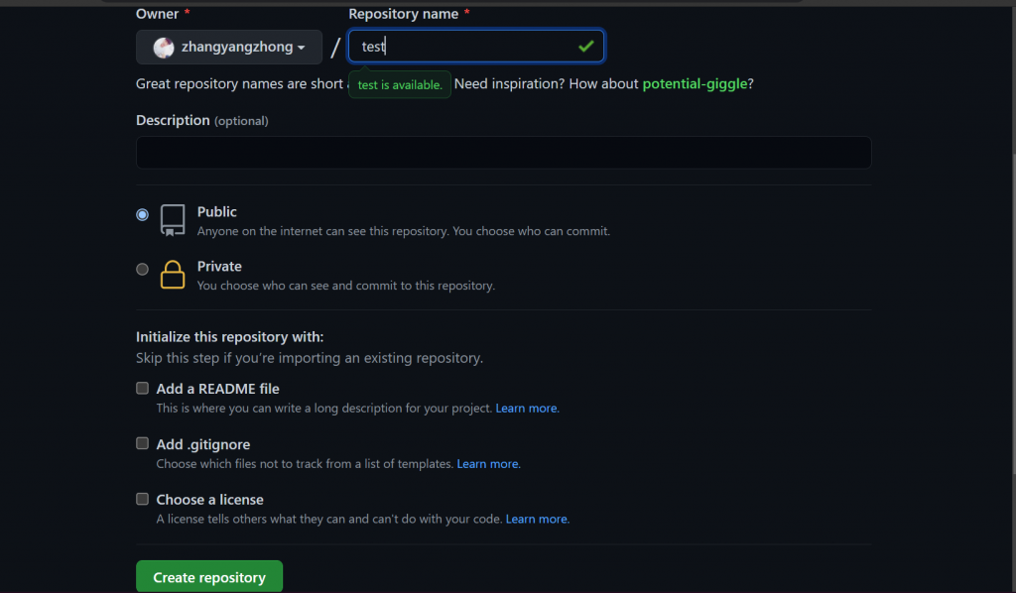The width and height of the screenshot is (1016, 593).
Task: Click the Repository name input field
Action: pos(476,46)
